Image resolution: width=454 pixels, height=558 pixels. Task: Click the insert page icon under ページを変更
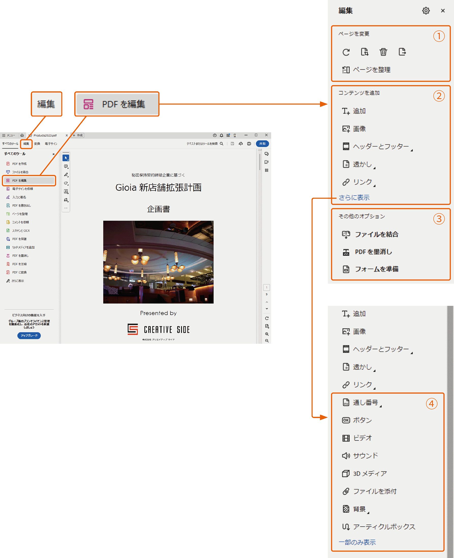coord(364,52)
